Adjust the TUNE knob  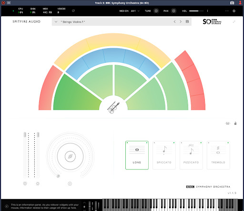point(156,11)
